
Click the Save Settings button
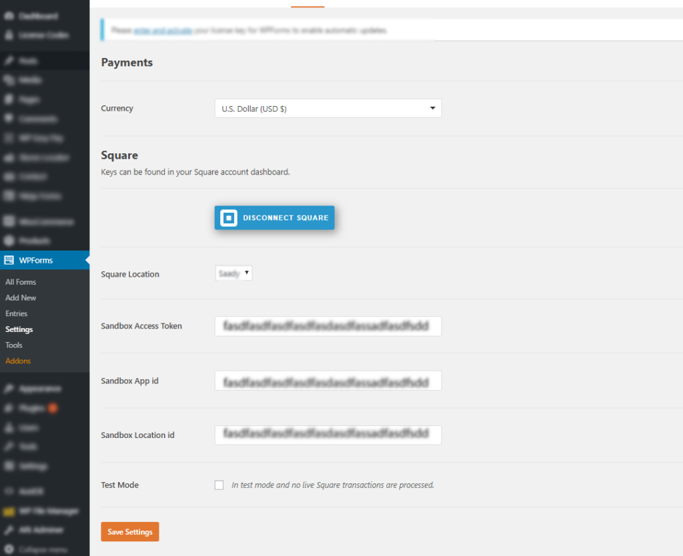tap(129, 531)
